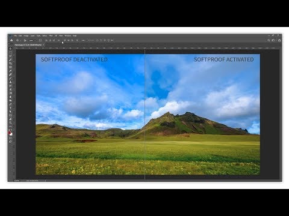Select the Dodge tool
This screenshot has width=289, height=216.
pyautogui.click(x=10, y=100)
